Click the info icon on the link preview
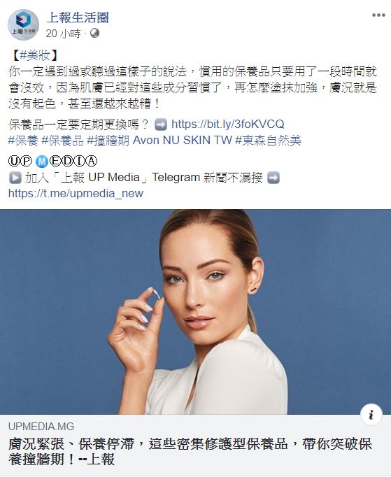The height and width of the screenshot is (477, 391). click(371, 414)
